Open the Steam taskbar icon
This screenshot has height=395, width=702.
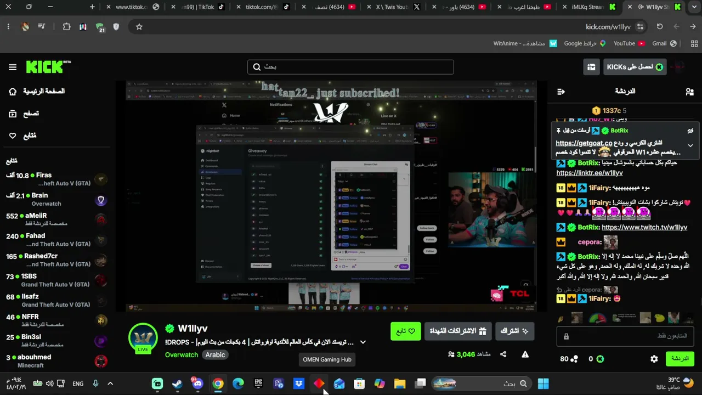pos(177,383)
